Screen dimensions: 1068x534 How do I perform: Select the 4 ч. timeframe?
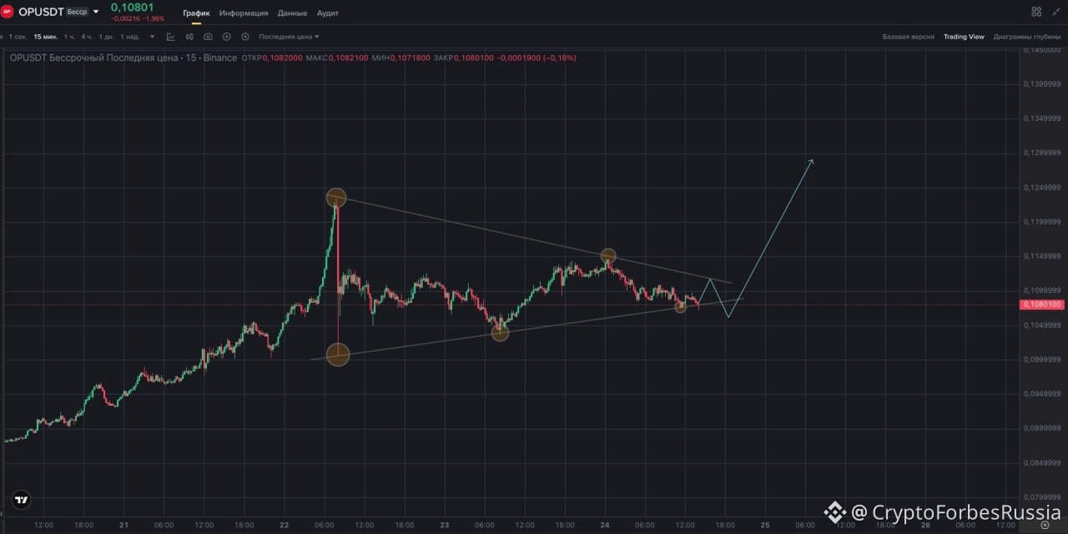[x=87, y=37]
